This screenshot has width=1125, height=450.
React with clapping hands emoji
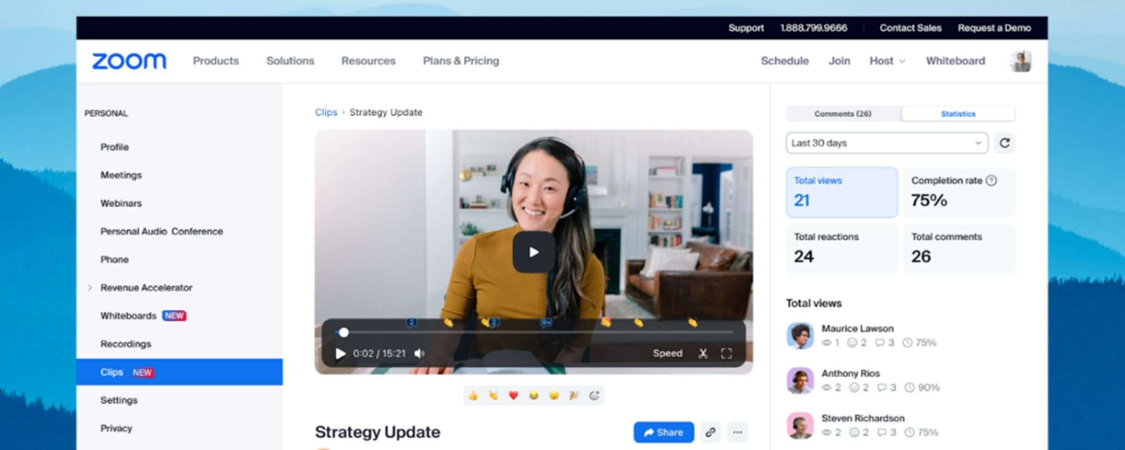[x=494, y=395]
